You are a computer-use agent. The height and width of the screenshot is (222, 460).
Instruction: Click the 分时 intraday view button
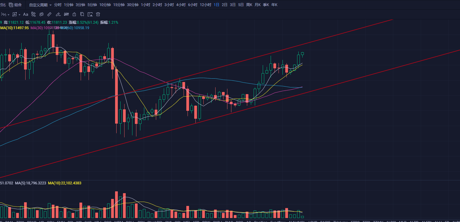click(58, 5)
